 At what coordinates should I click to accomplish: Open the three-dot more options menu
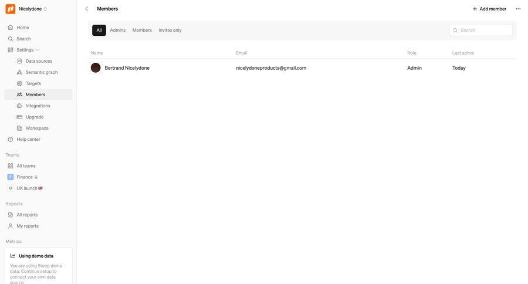click(518, 9)
